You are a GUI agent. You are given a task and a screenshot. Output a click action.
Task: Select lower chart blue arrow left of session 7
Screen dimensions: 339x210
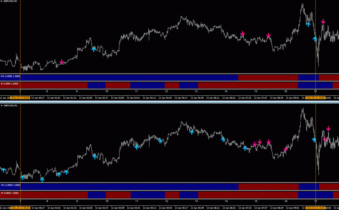tap(3, 170)
